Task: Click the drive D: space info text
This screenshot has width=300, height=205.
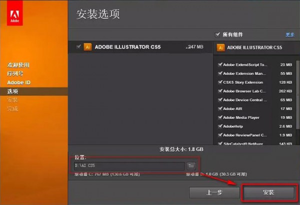Action: pyautogui.click(x=216, y=174)
